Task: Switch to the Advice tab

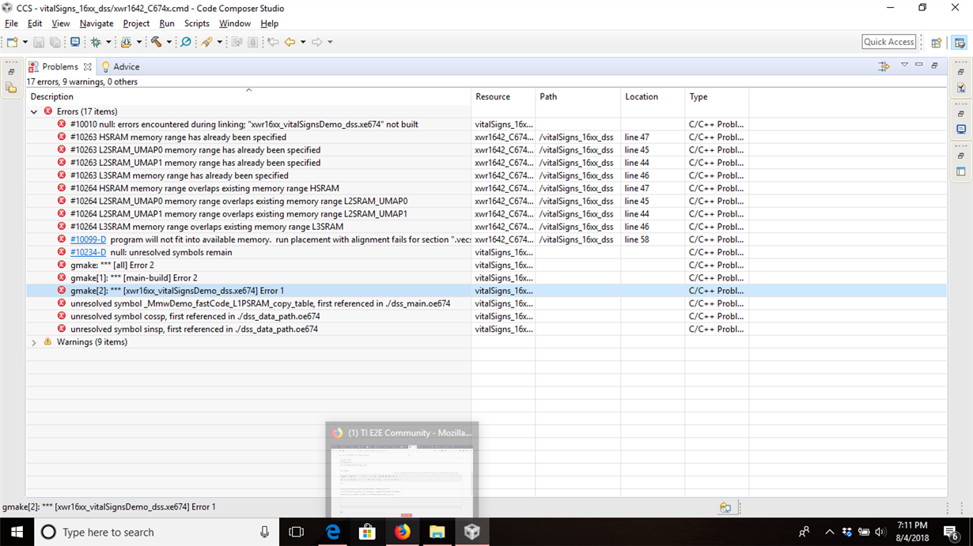Action: pyautogui.click(x=120, y=67)
